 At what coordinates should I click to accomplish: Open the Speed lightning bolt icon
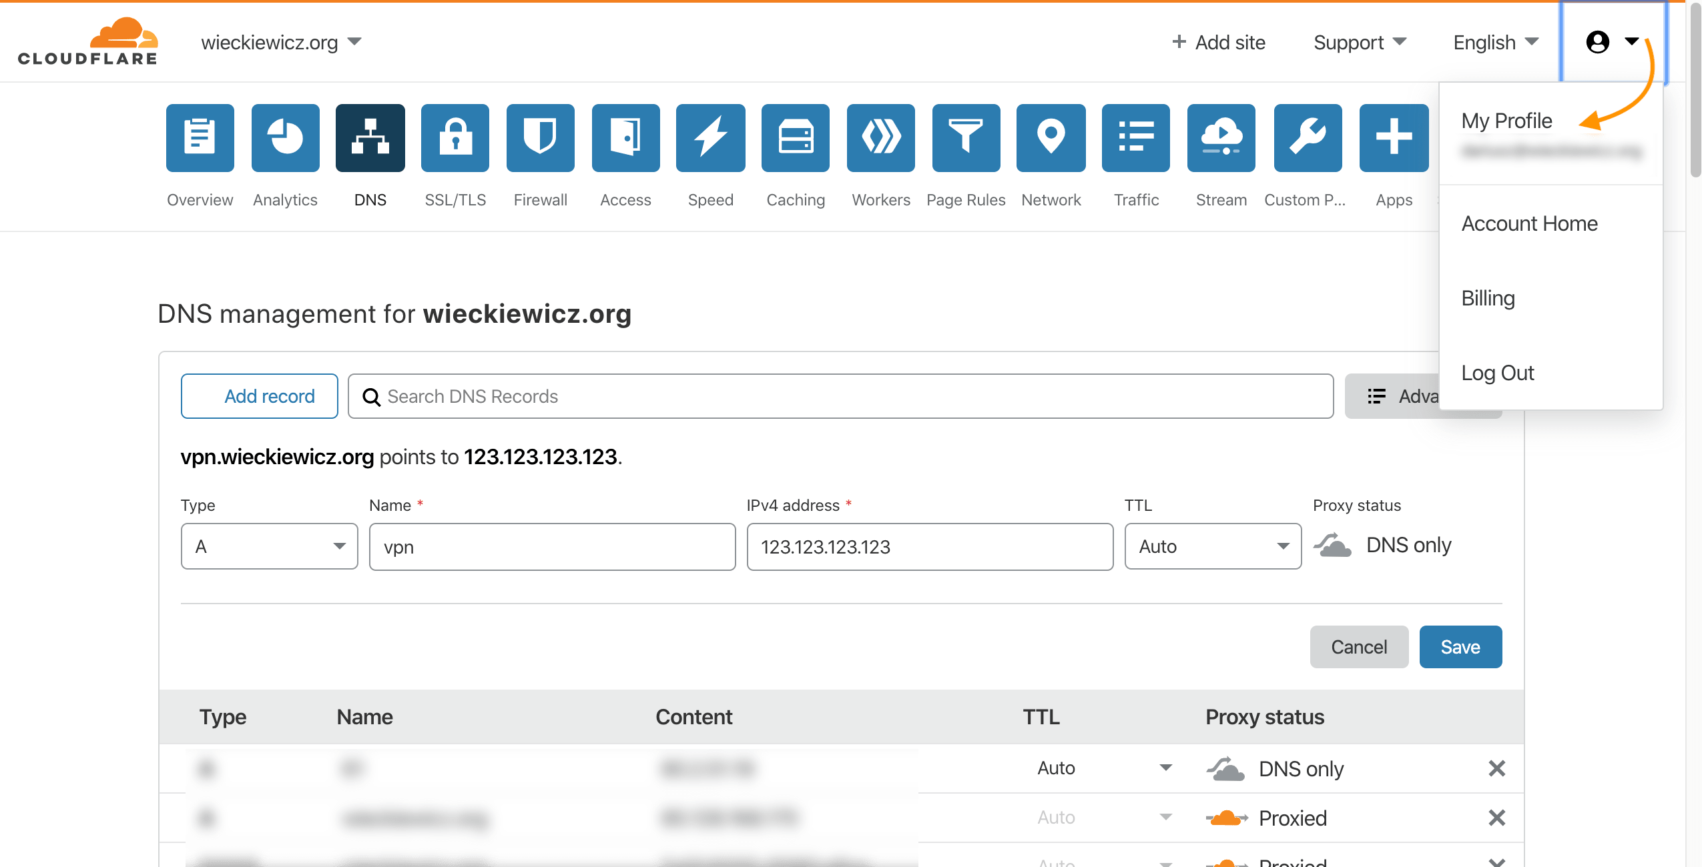click(x=711, y=138)
